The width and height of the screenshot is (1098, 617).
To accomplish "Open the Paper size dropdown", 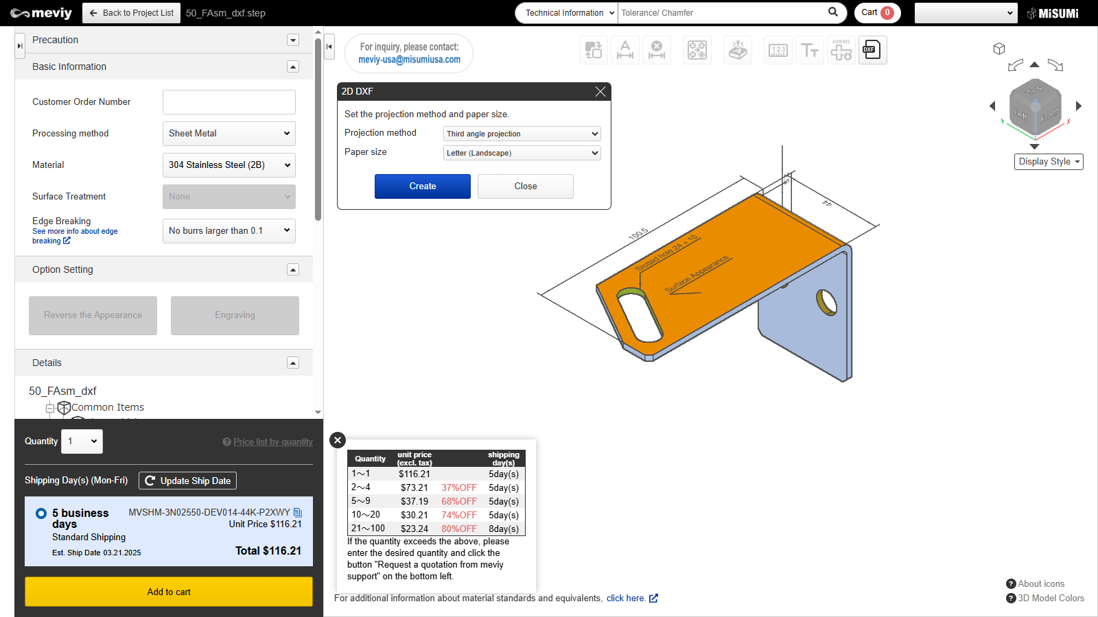I will 522,153.
